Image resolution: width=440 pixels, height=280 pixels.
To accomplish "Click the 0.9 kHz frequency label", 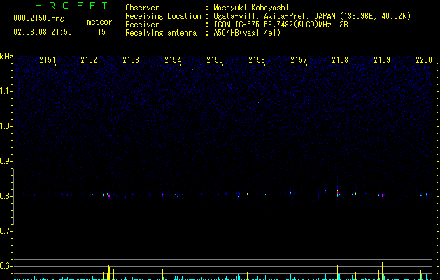I will pos(6,161).
